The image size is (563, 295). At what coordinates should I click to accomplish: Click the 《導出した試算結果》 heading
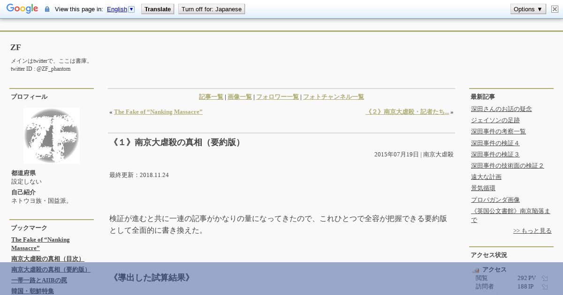152,278
